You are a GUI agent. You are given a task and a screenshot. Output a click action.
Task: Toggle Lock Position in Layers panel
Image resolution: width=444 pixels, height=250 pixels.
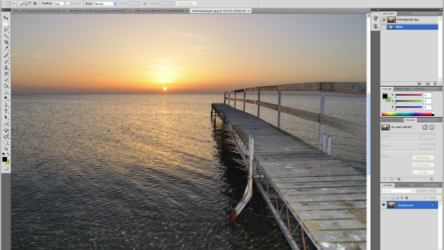coord(402,197)
